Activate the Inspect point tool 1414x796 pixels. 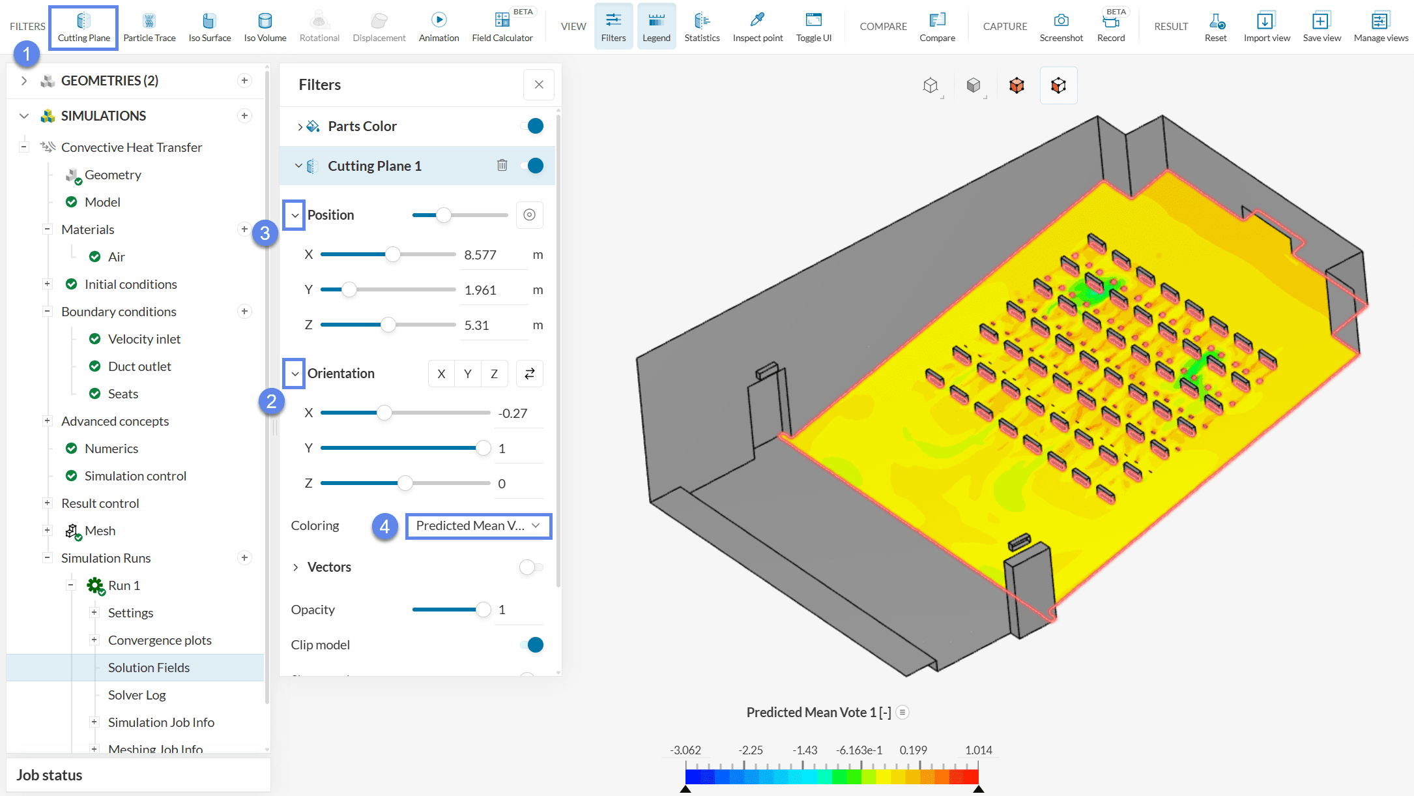757,27
